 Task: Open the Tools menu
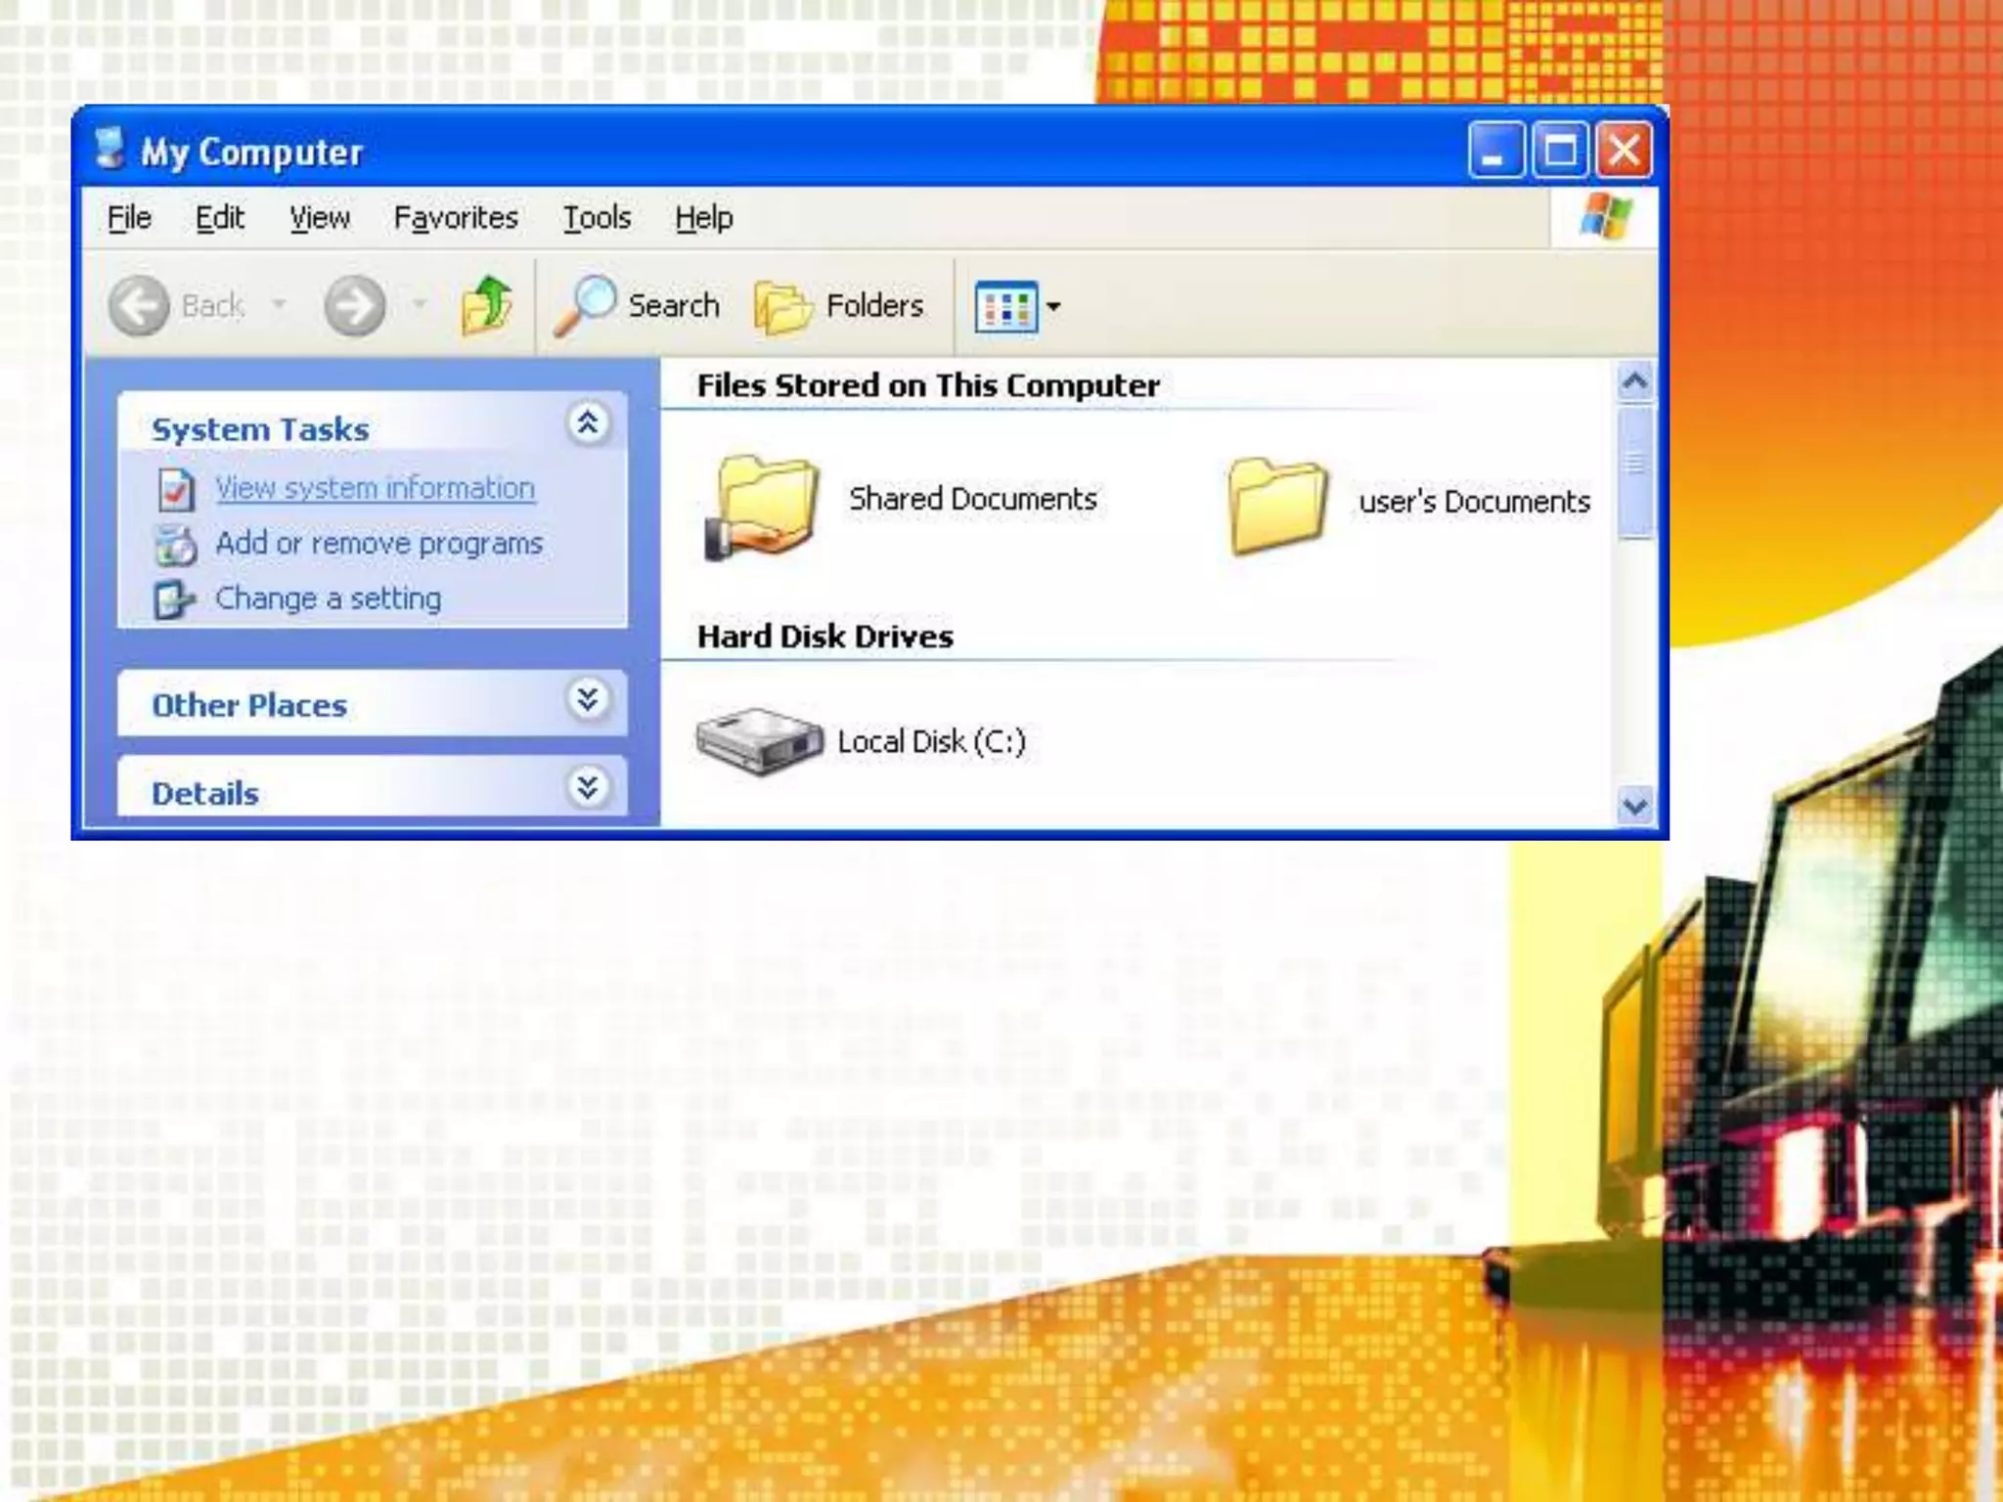597,217
